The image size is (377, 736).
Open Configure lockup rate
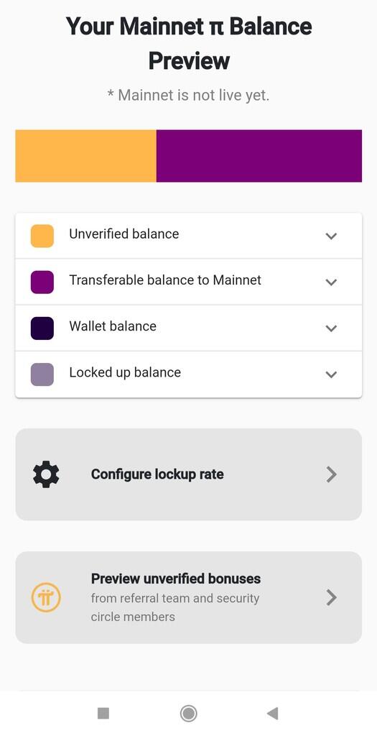pos(188,474)
